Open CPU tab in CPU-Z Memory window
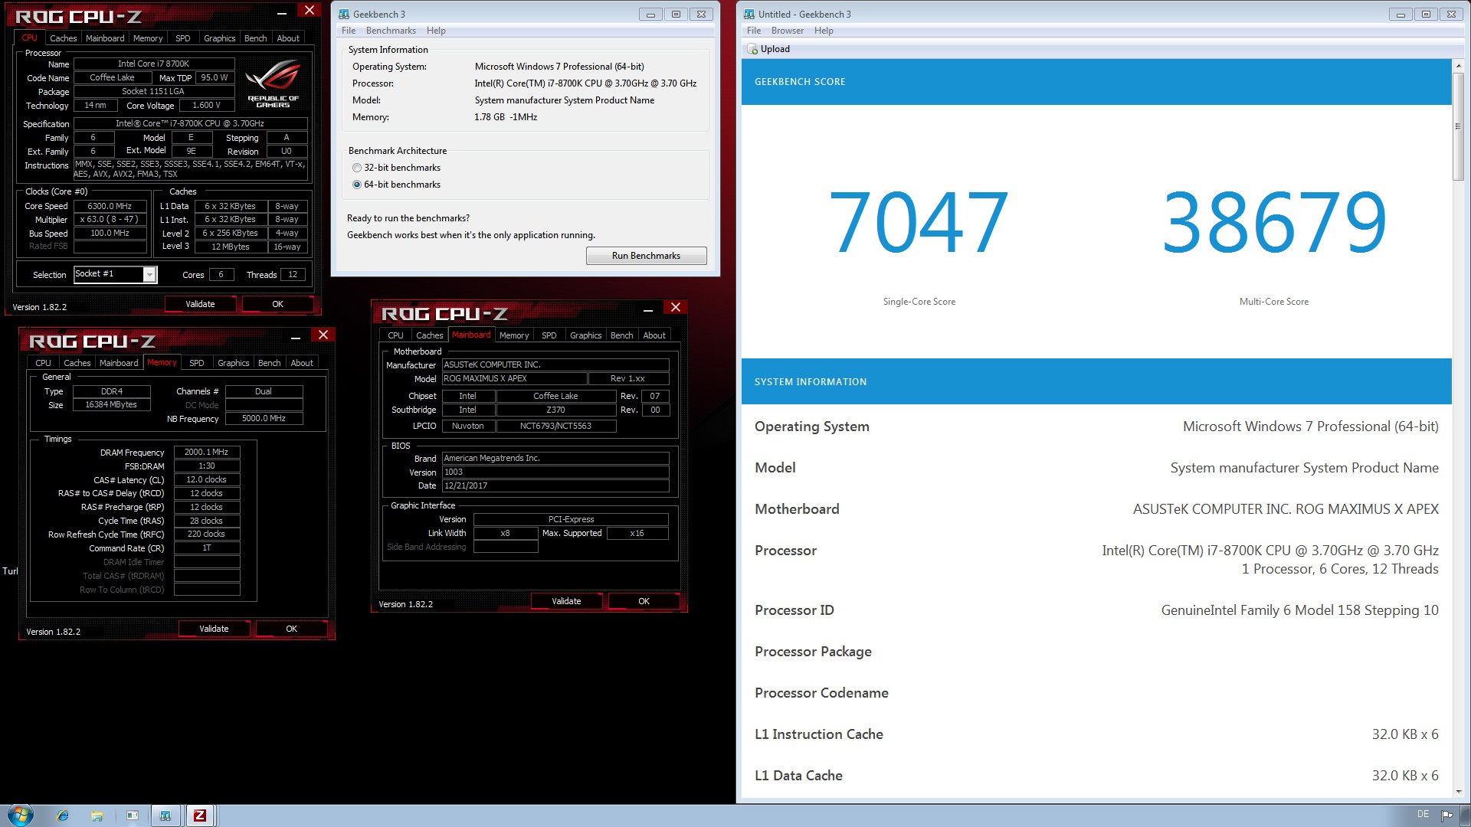Viewport: 1471px width, 827px height. pos(43,363)
